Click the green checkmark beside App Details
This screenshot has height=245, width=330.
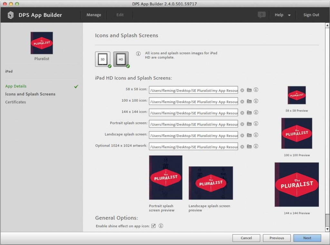tap(76, 87)
